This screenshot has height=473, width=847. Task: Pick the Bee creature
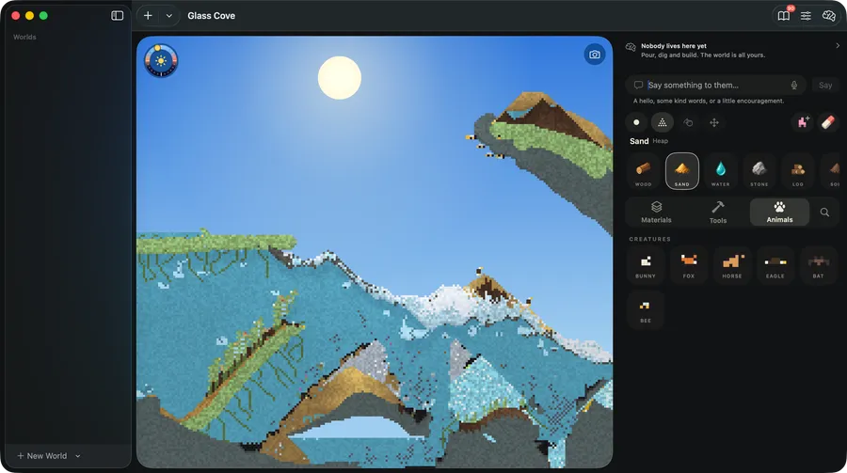(x=646, y=309)
